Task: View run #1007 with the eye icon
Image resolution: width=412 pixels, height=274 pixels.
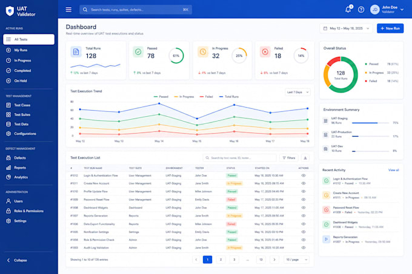Action: 304,216
